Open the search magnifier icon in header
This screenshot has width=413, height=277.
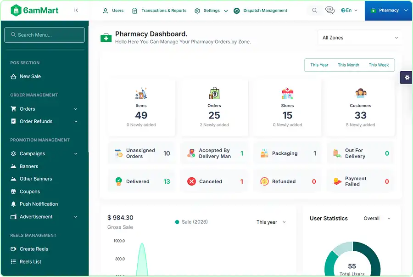click(x=314, y=10)
